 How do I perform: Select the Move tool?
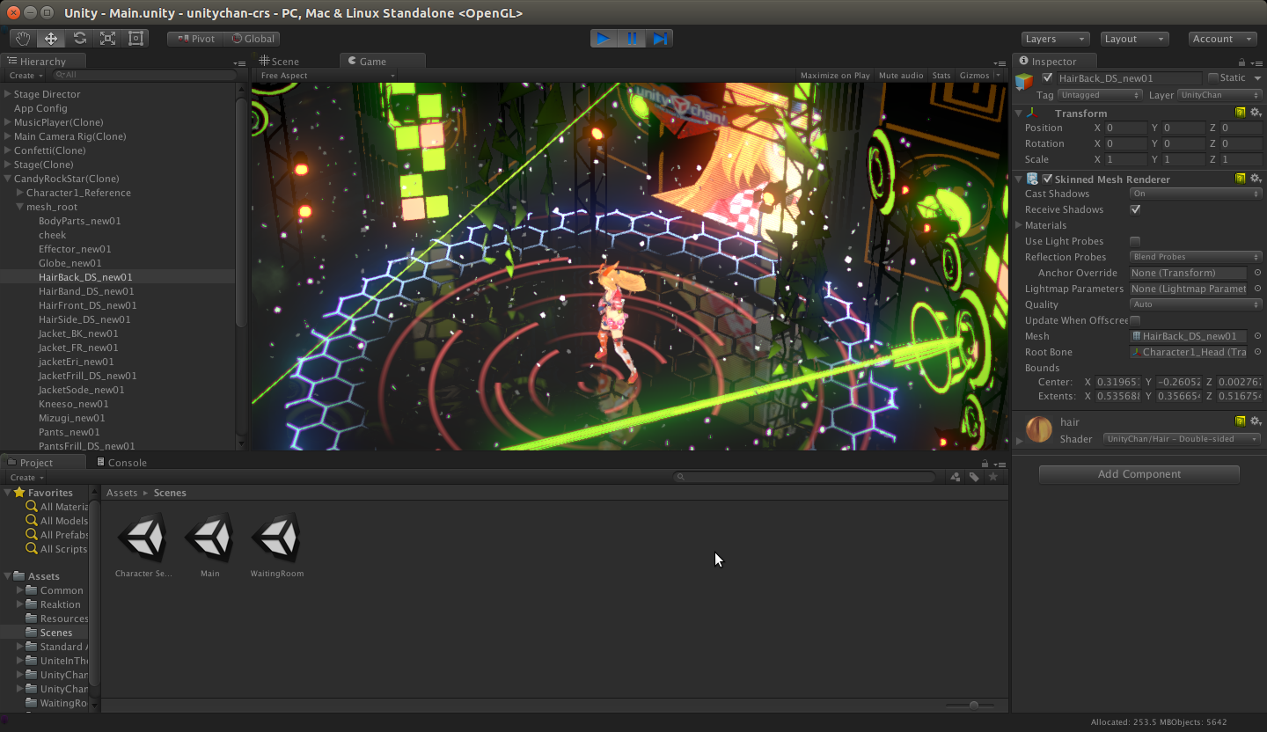49,38
